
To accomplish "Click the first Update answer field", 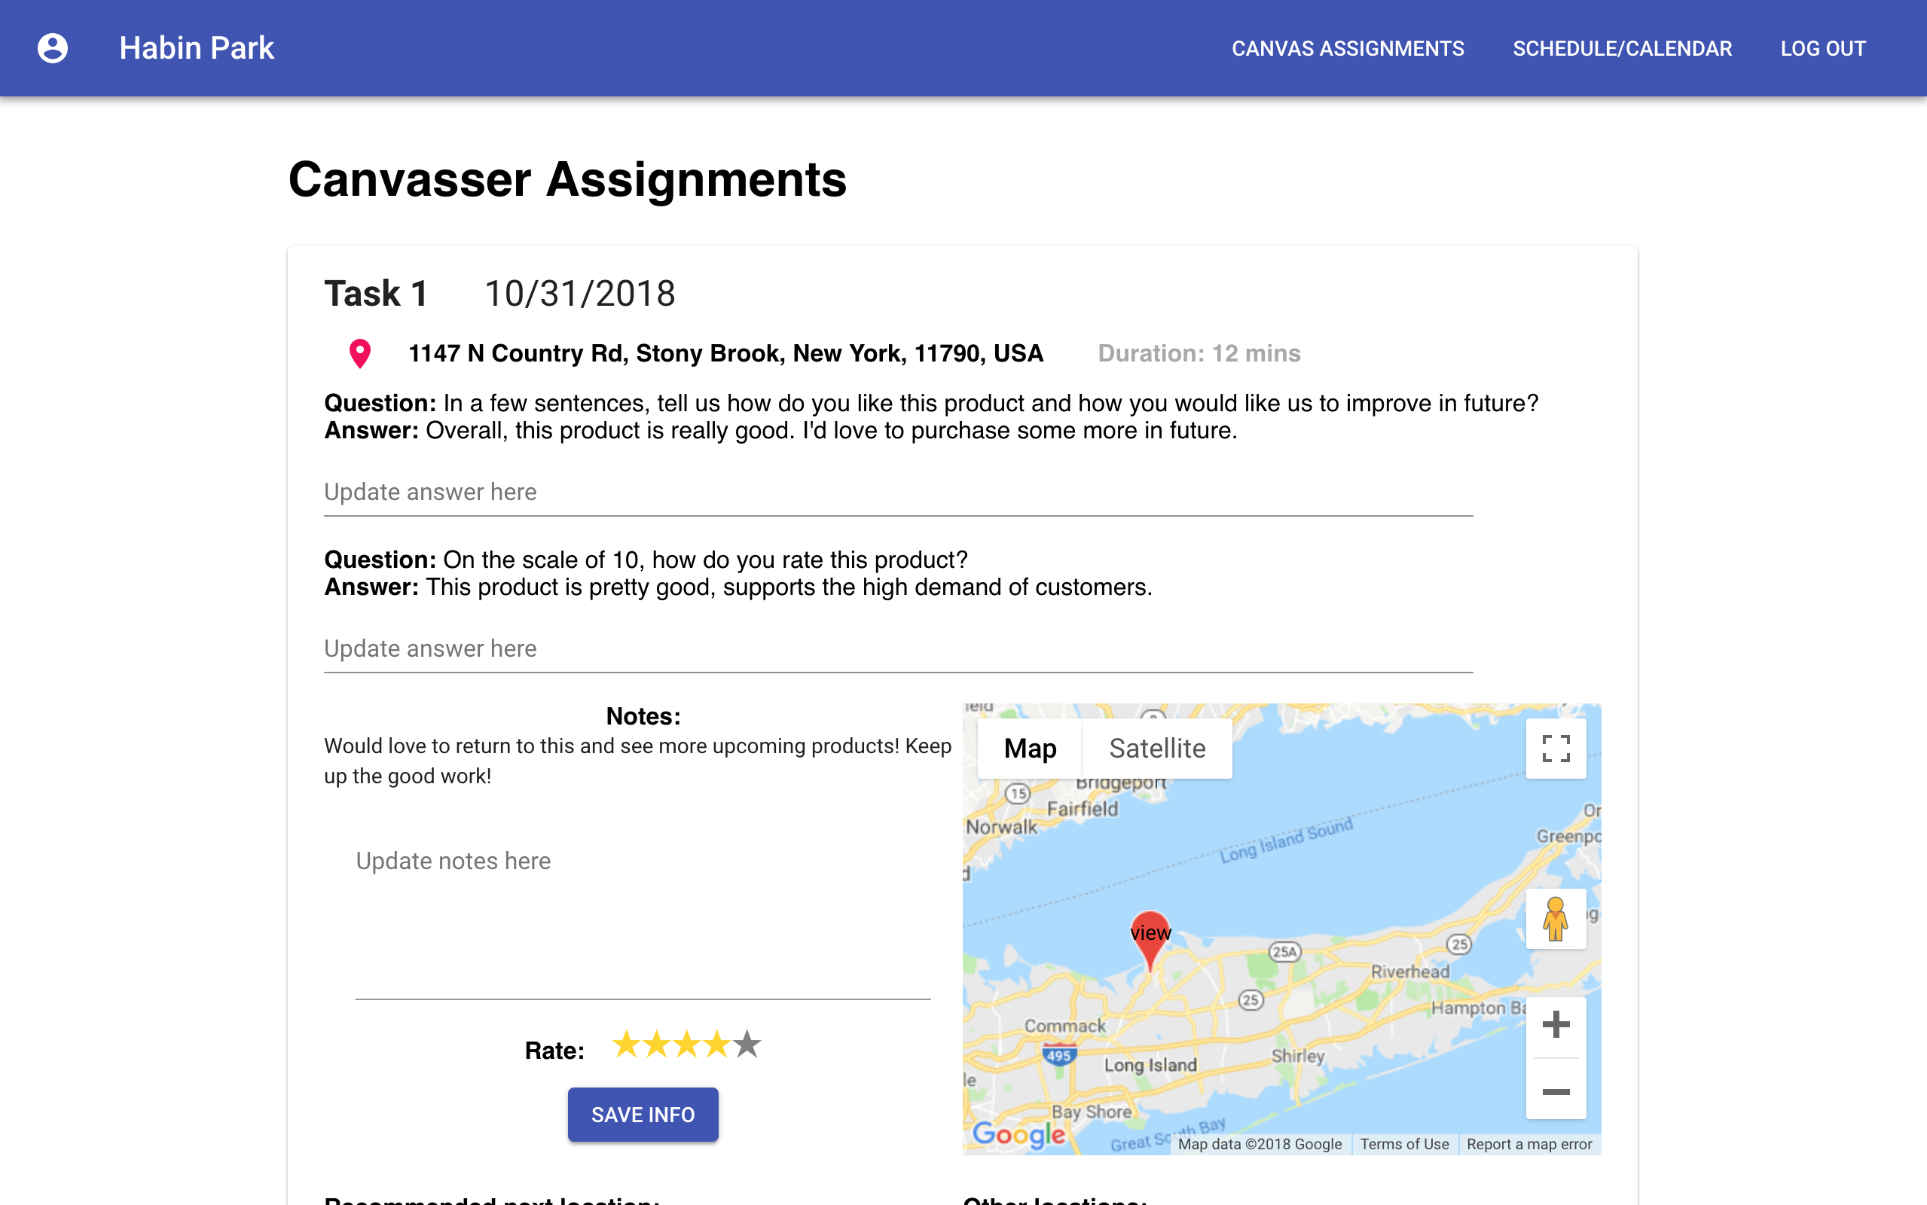I will tap(877, 493).
